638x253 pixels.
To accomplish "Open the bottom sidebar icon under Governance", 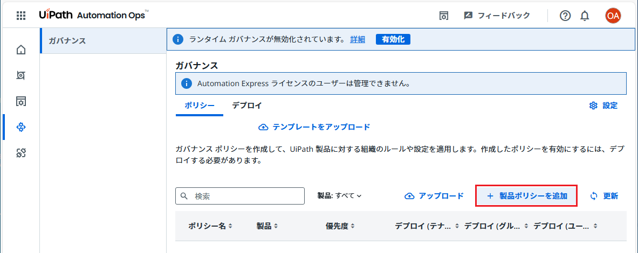I will click(20, 153).
